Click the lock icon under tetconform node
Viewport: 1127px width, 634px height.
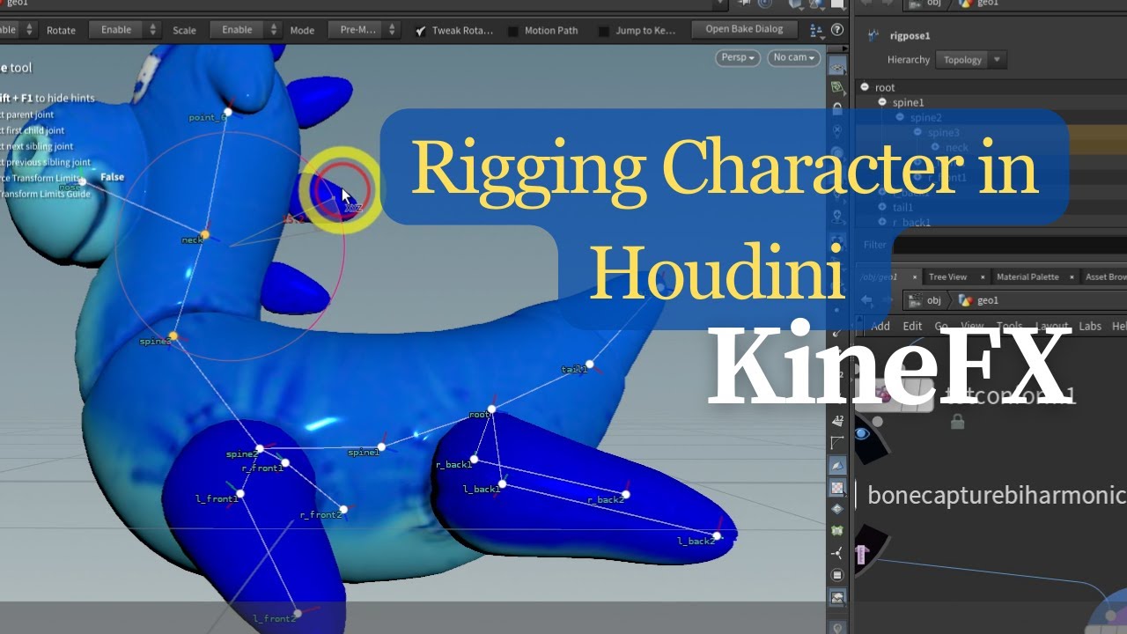click(x=957, y=423)
